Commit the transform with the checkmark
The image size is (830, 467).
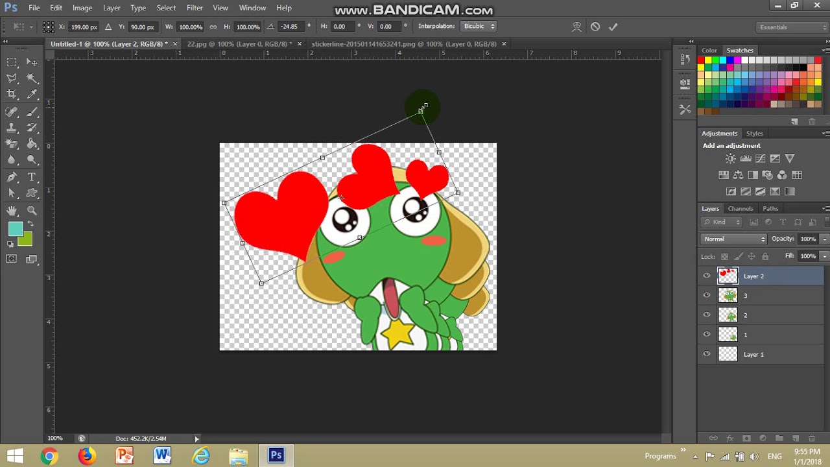[613, 27]
